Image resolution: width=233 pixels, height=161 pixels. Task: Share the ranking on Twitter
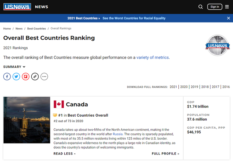coord(16,77)
